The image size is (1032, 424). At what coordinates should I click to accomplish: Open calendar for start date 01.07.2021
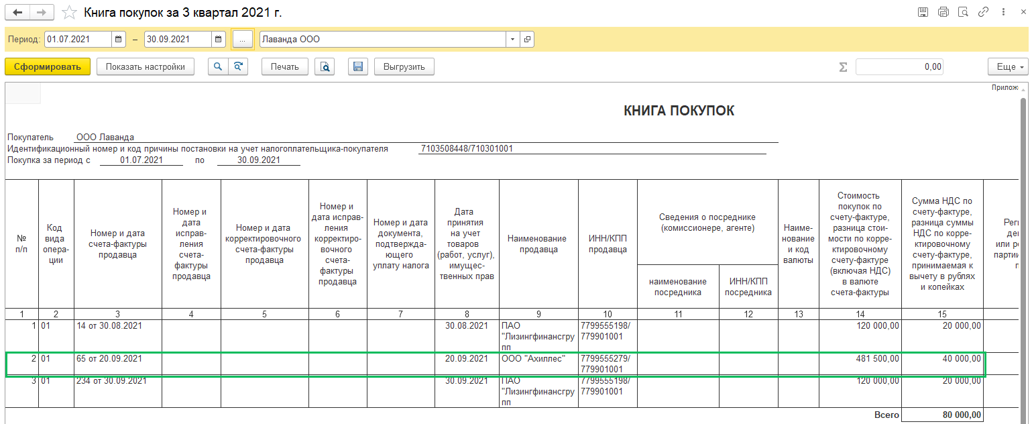point(119,40)
